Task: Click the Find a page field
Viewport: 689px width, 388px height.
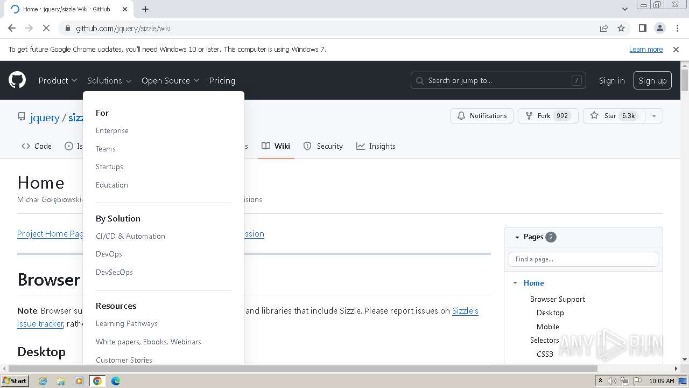Action: (x=583, y=259)
